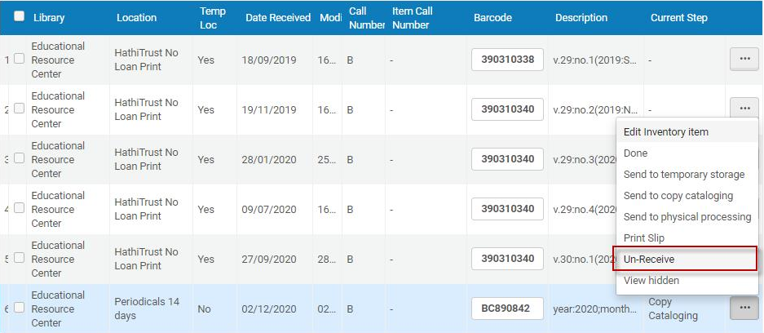The image size is (764, 333).
Task: Click ellipsis button for v.29:no.2 row
Action: pyautogui.click(x=744, y=108)
